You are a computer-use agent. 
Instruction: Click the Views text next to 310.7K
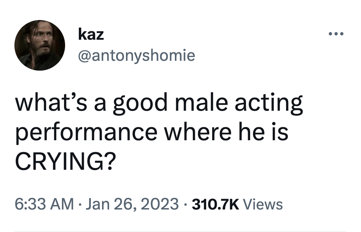click(264, 203)
